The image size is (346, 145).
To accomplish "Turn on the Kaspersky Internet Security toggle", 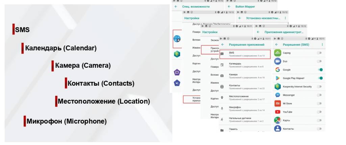I will point(319,87).
